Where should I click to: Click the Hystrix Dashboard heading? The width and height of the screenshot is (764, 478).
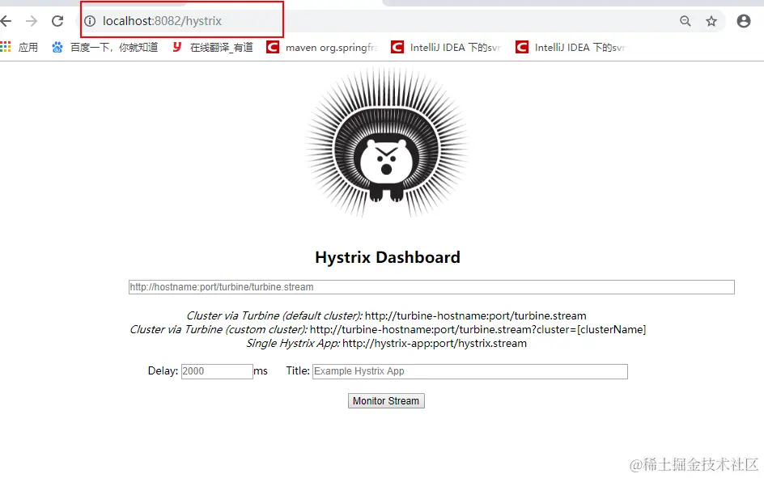click(388, 257)
